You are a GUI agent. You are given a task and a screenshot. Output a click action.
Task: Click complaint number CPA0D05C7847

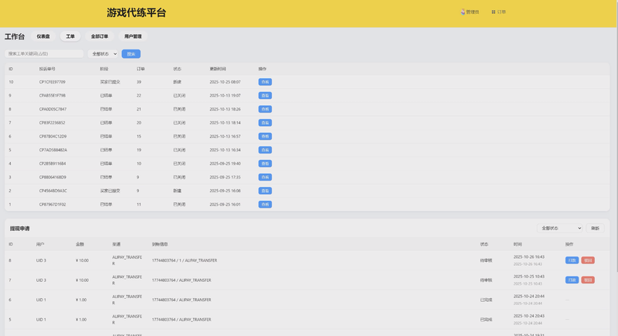[x=53, y=109]
